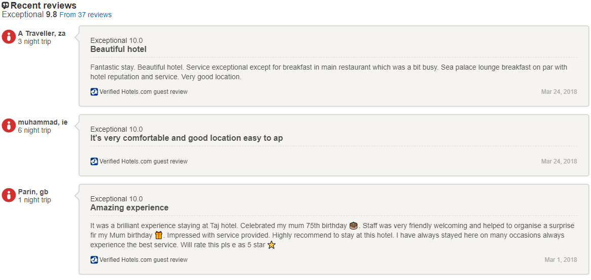Click the Exceptional 9.8 overall rating

pyautogui.click(x=29, y=15)
